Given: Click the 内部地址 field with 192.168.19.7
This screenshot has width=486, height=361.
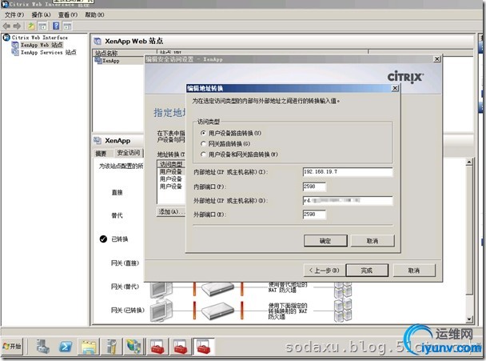Looking at the screenshot, I should 348,172.
